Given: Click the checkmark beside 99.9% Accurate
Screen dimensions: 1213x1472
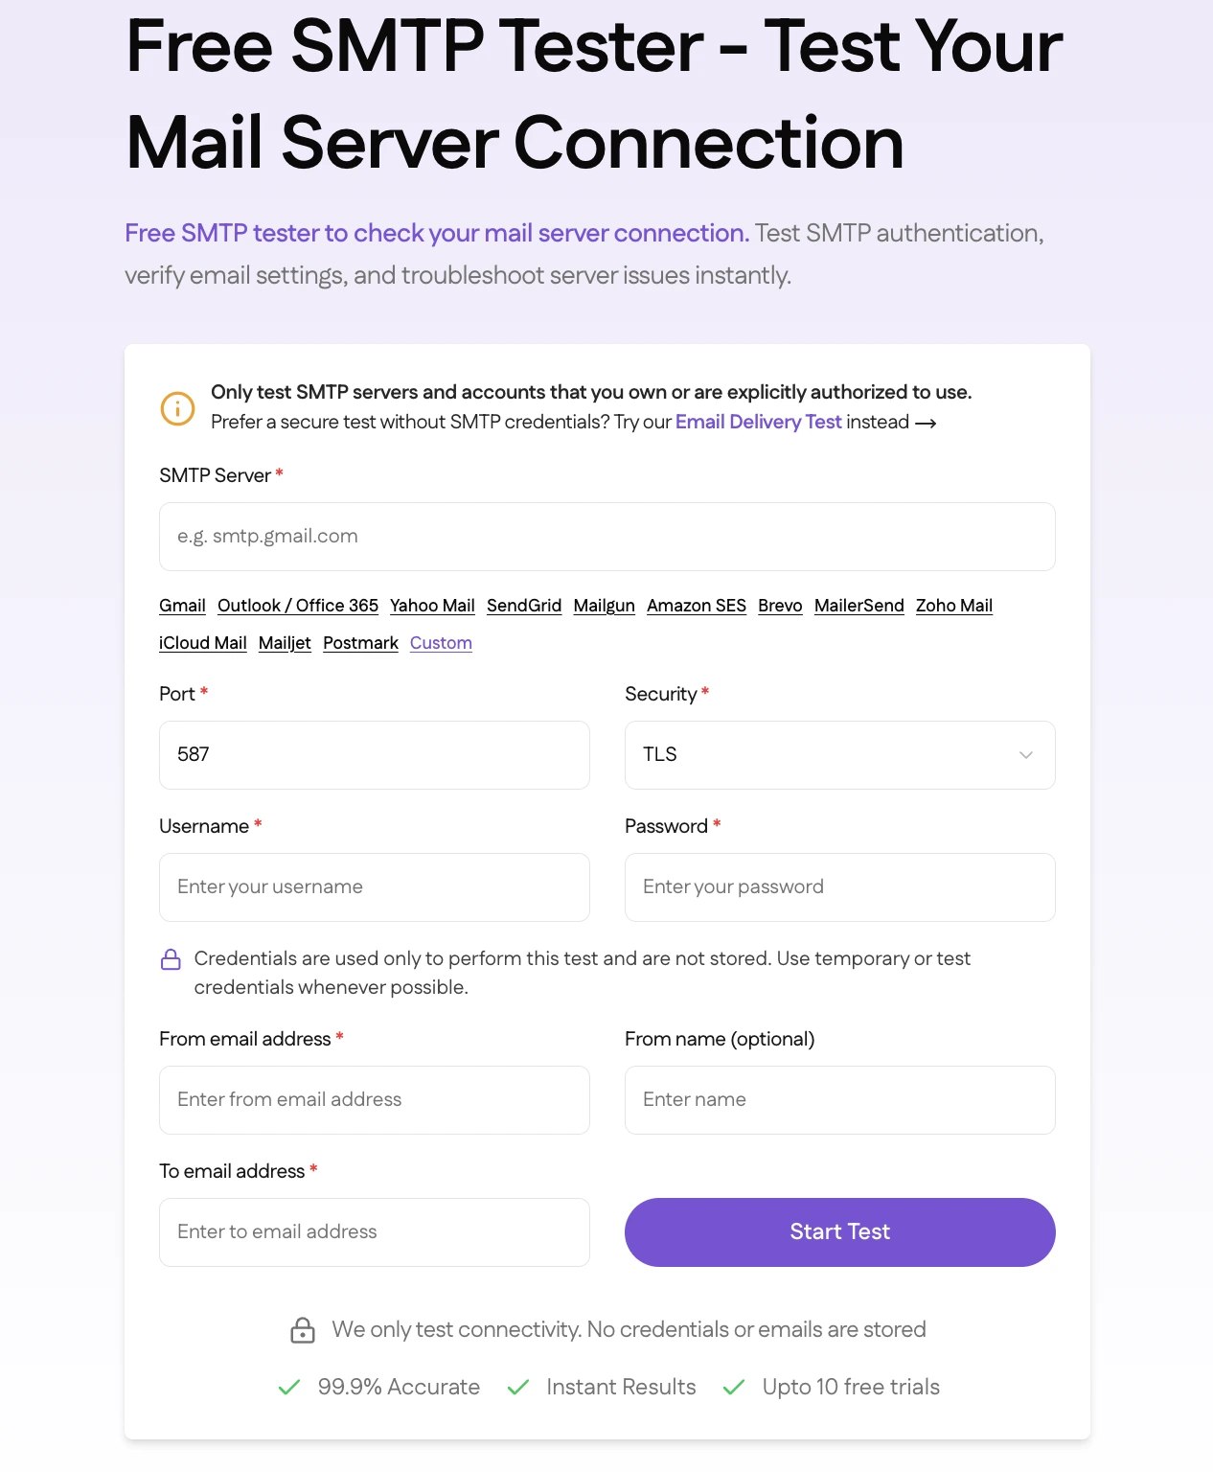Looking at the screenshot, I should 287,1387.
